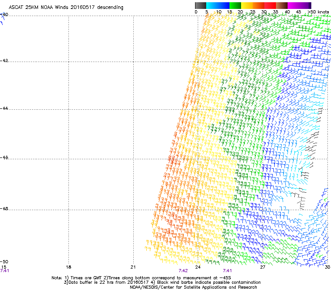Click the '>50 knots' legend label
This screenshot has height=290, width=331.
[x=318, y=12]
